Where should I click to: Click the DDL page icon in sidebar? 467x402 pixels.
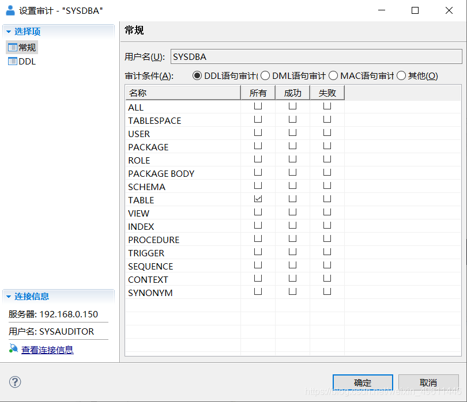pyautogui.click(x=13, y=62)
